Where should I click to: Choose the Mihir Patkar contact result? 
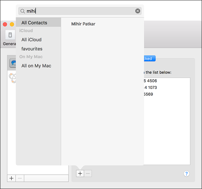click(83, 24)
